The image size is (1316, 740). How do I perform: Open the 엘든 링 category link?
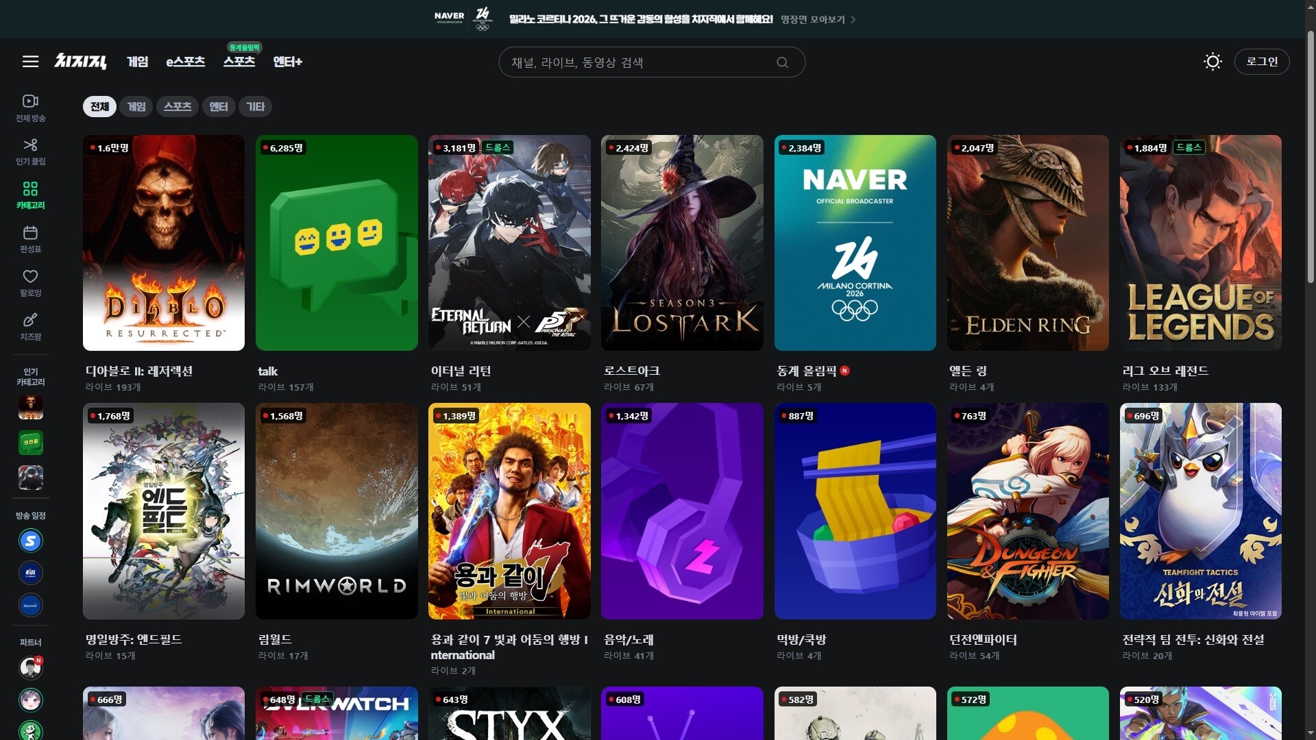click(x=967, y=371)
